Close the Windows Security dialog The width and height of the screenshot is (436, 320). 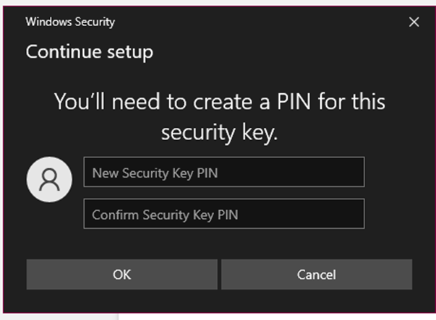coord(414,22)
